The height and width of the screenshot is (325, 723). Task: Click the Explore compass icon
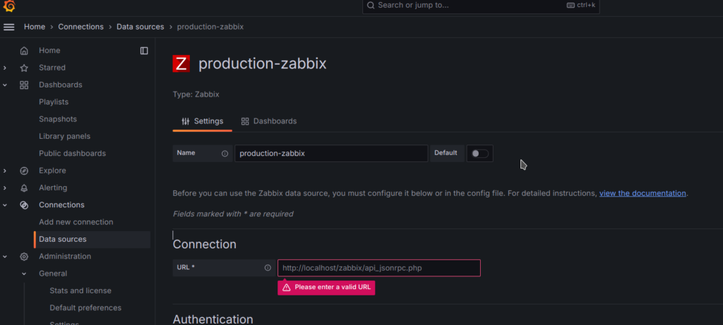click(x=24, y=171)
